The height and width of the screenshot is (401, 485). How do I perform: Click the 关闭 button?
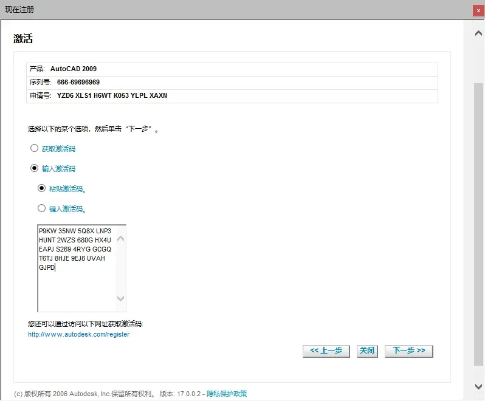pyautogui.click(x=367, y=351)
